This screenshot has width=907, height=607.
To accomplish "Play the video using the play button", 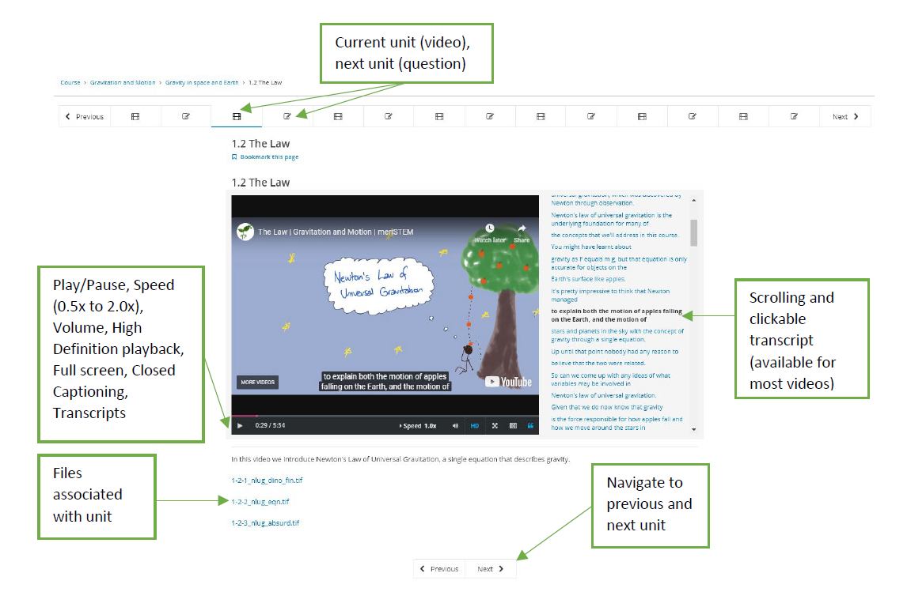I will tap(240, 425).
